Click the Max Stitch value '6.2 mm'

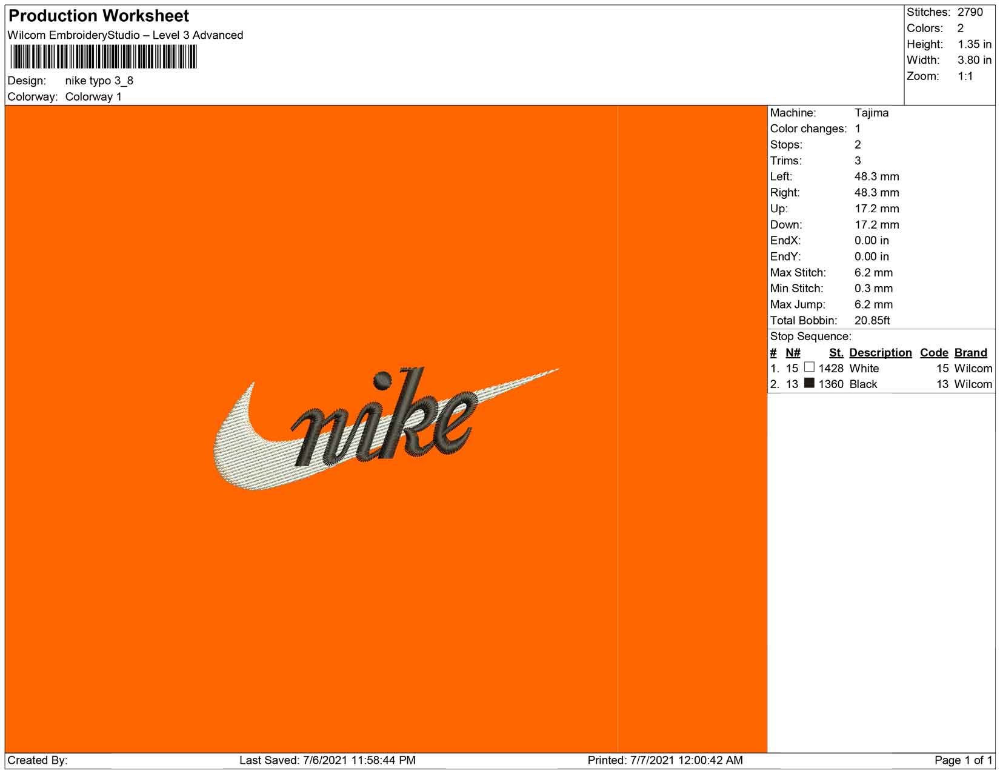pos(873,272)
